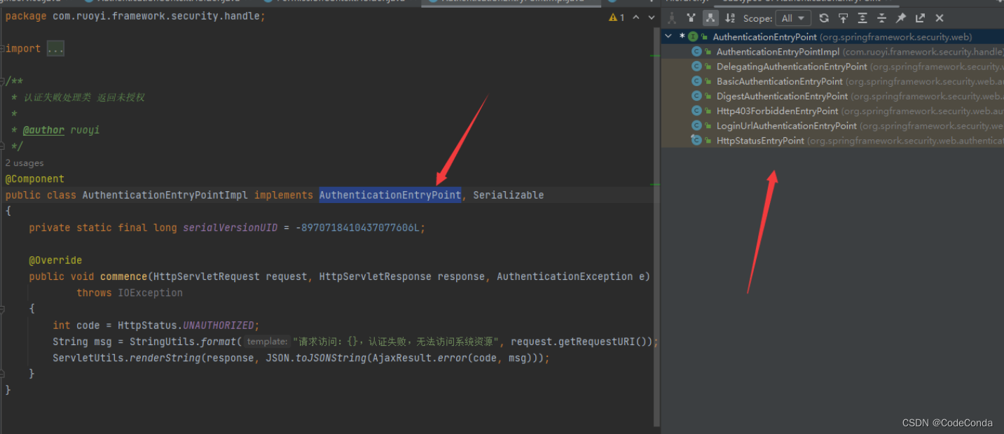Image resolution: width=1004 pixels, height=434 pixels.
Task: Click the commence method name
Action: (x=124, y=276)
